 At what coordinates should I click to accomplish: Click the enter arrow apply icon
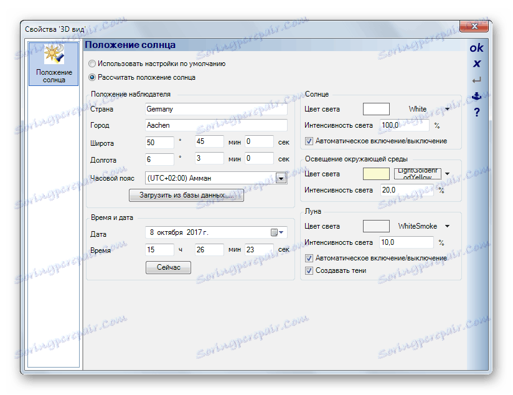point(477,80)
